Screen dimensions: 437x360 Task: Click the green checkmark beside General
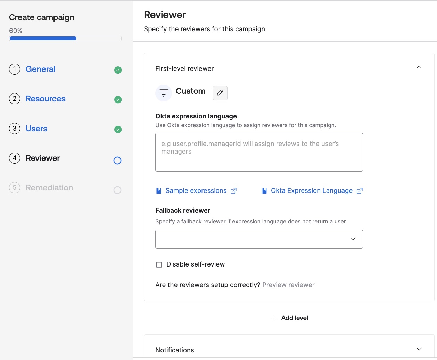(118, 70)
